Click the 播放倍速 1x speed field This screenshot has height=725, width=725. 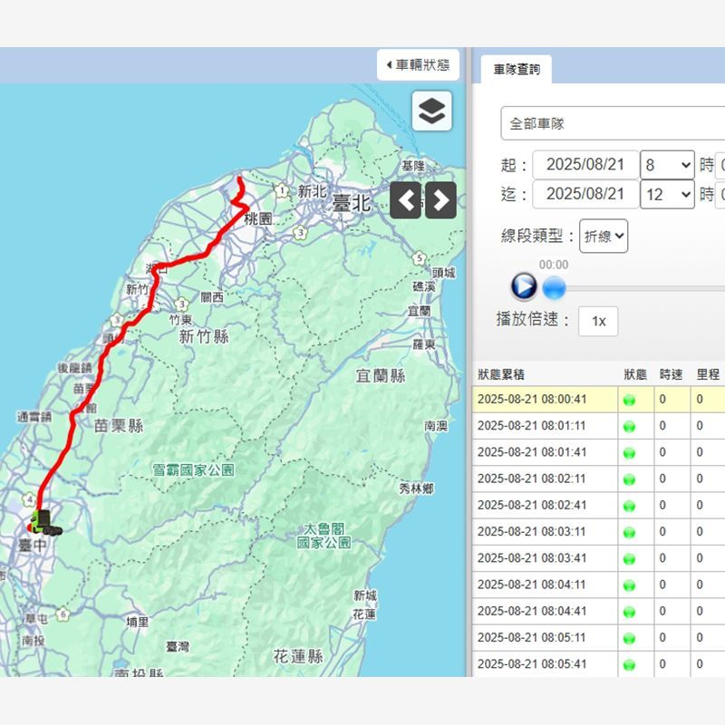(598, 321)
